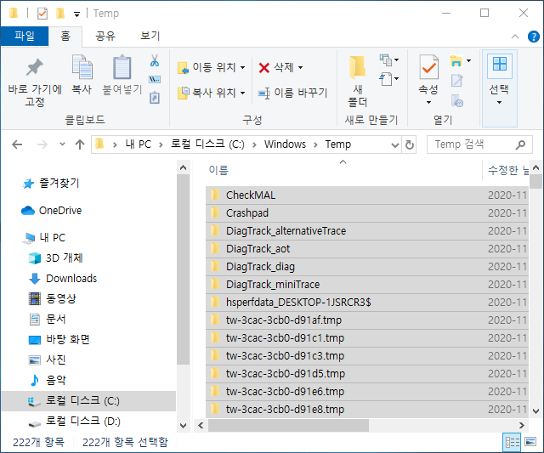
Task: Click 이름 바꾸기 rename button
Action: 292,93
